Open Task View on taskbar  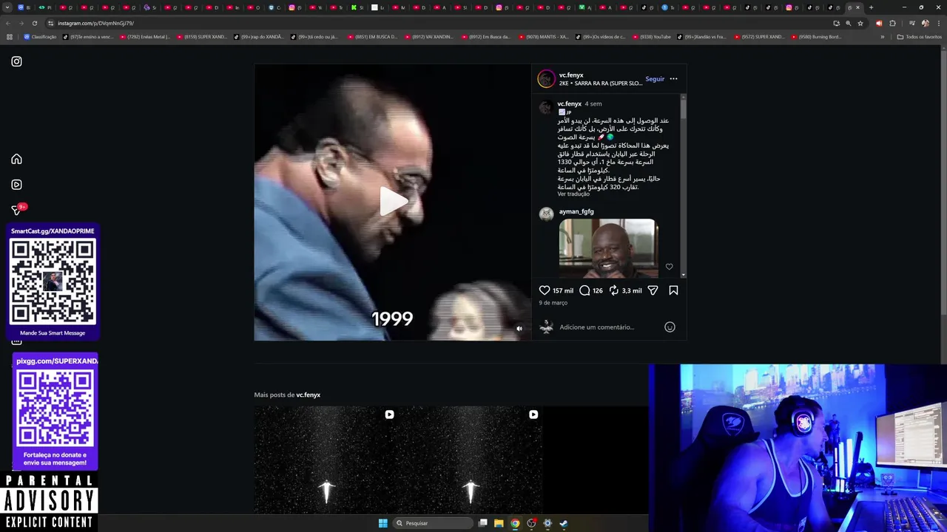[x=482, y=523]
